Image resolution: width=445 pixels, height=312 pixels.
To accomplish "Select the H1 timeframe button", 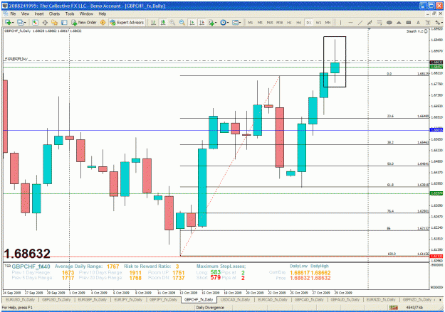I will (x=289, y=22).
